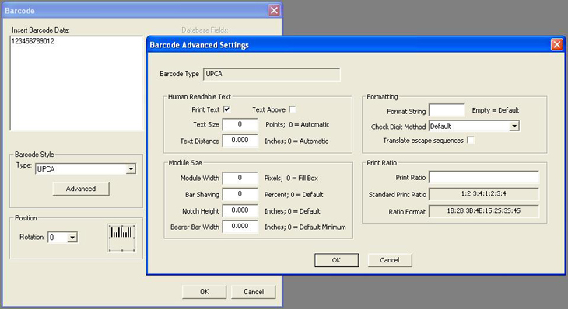Click the barcode position preview icon
This screenshot has width=568, height=309.
pyautogui.click(x=121, y=238)
